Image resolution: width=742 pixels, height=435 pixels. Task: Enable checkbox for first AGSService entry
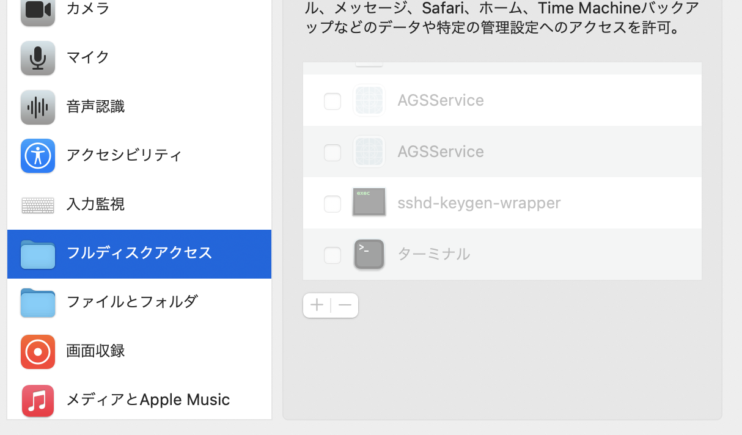[332, 101]
